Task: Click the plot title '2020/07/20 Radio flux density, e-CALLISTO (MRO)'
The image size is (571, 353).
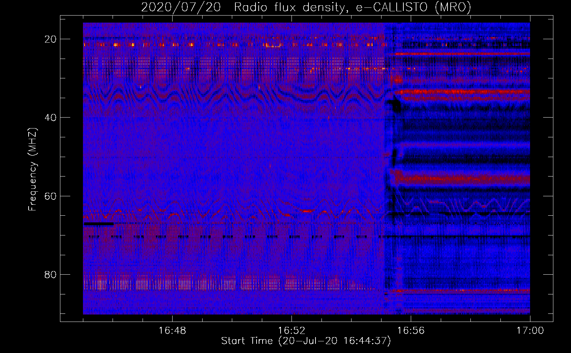Action: point(306,7)
